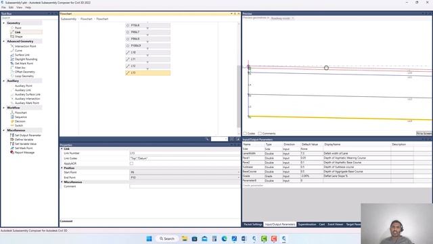Choose the Surface Link tool
This screenshot has width=433, height=244.
point(22,55)
